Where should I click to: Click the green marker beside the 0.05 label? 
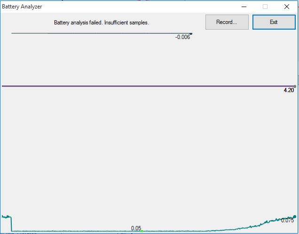click(x=142, y=231)
